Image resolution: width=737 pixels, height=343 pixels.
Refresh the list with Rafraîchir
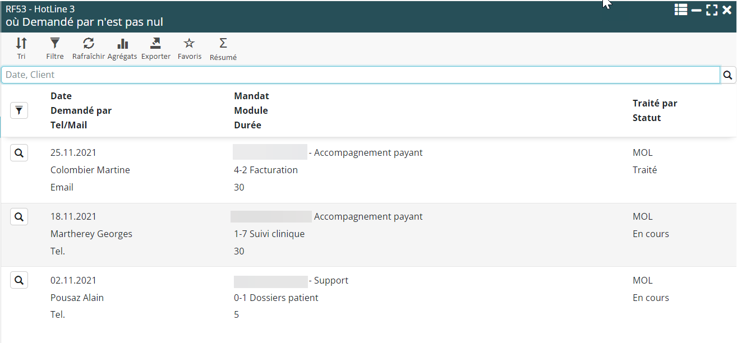pyautogui.click(x=89, y=44)
